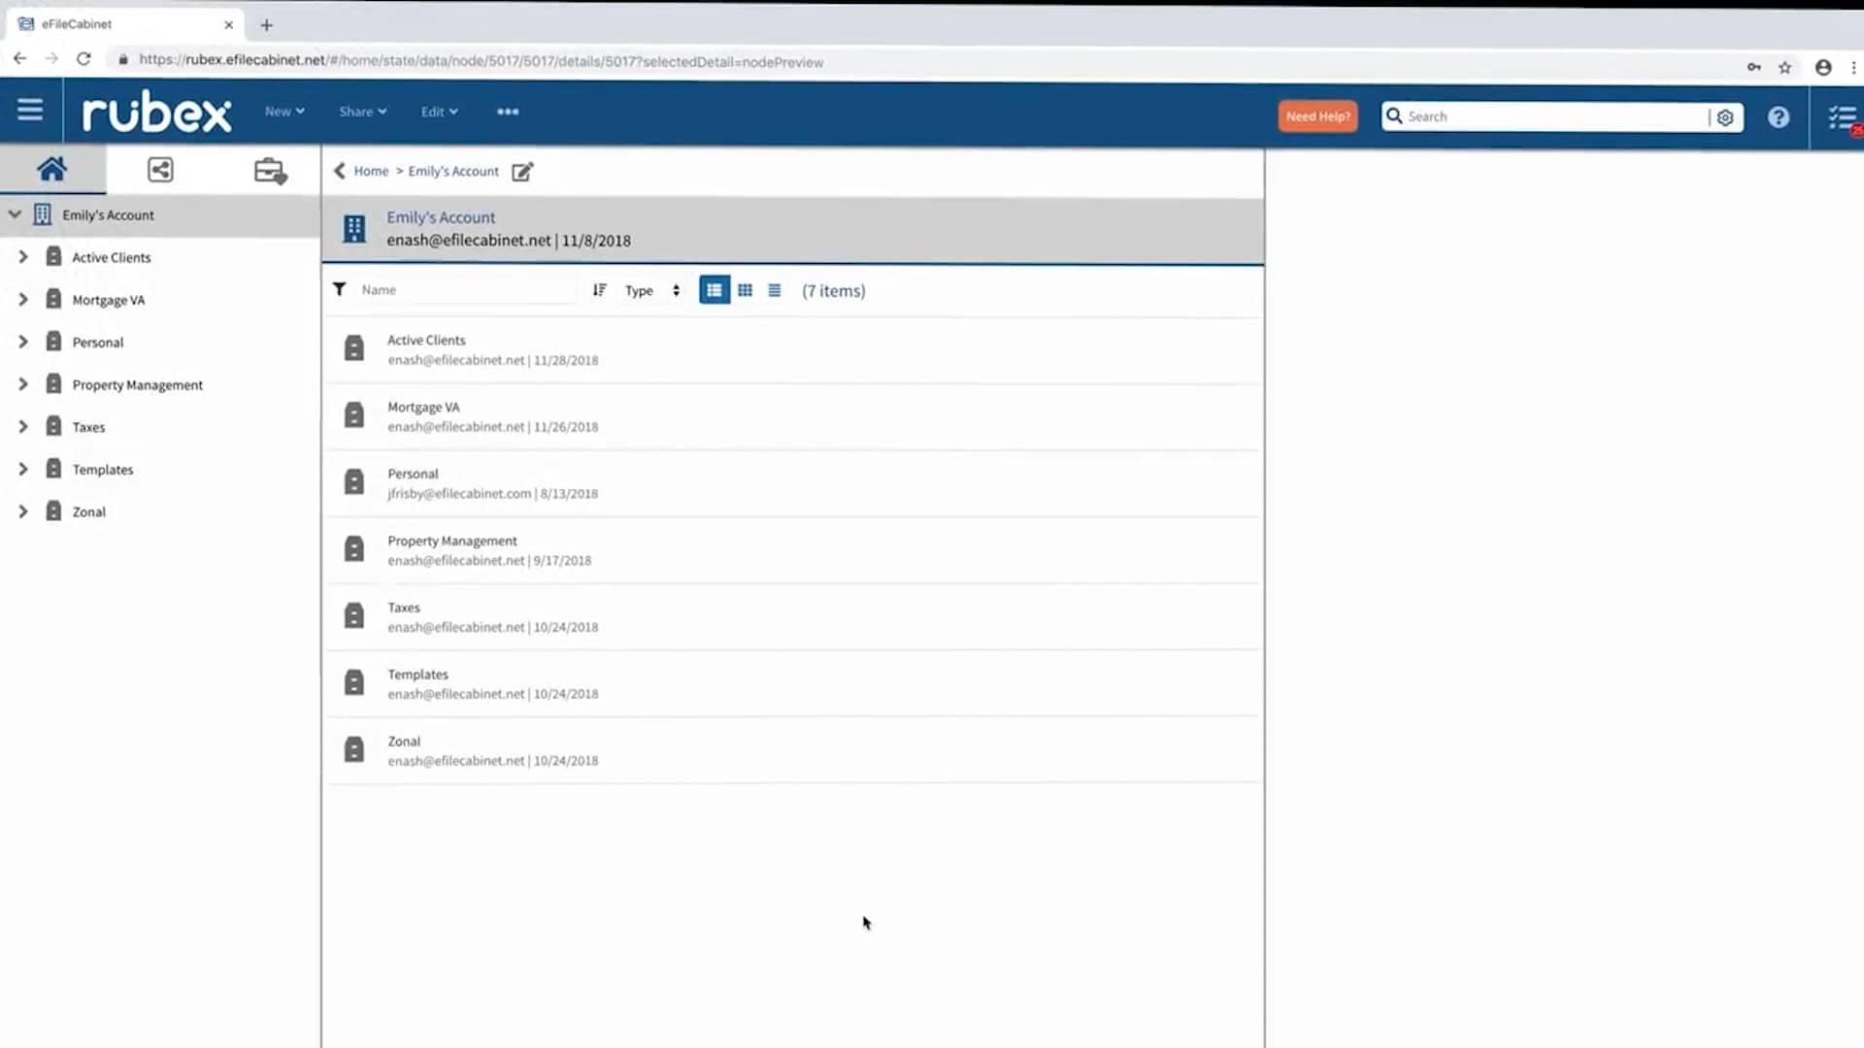Open the Sharing section via the share icon
This screenshot has height=1048, width=1864.
160,168
